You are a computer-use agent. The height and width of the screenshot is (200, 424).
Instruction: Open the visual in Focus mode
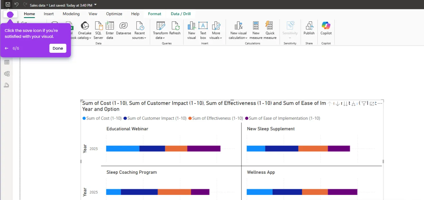(x=372, y=104)
